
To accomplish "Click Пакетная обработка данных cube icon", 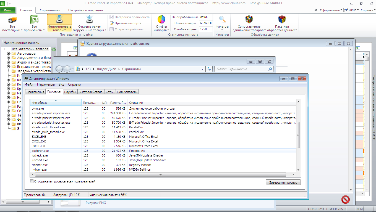I will coord(282,19).
